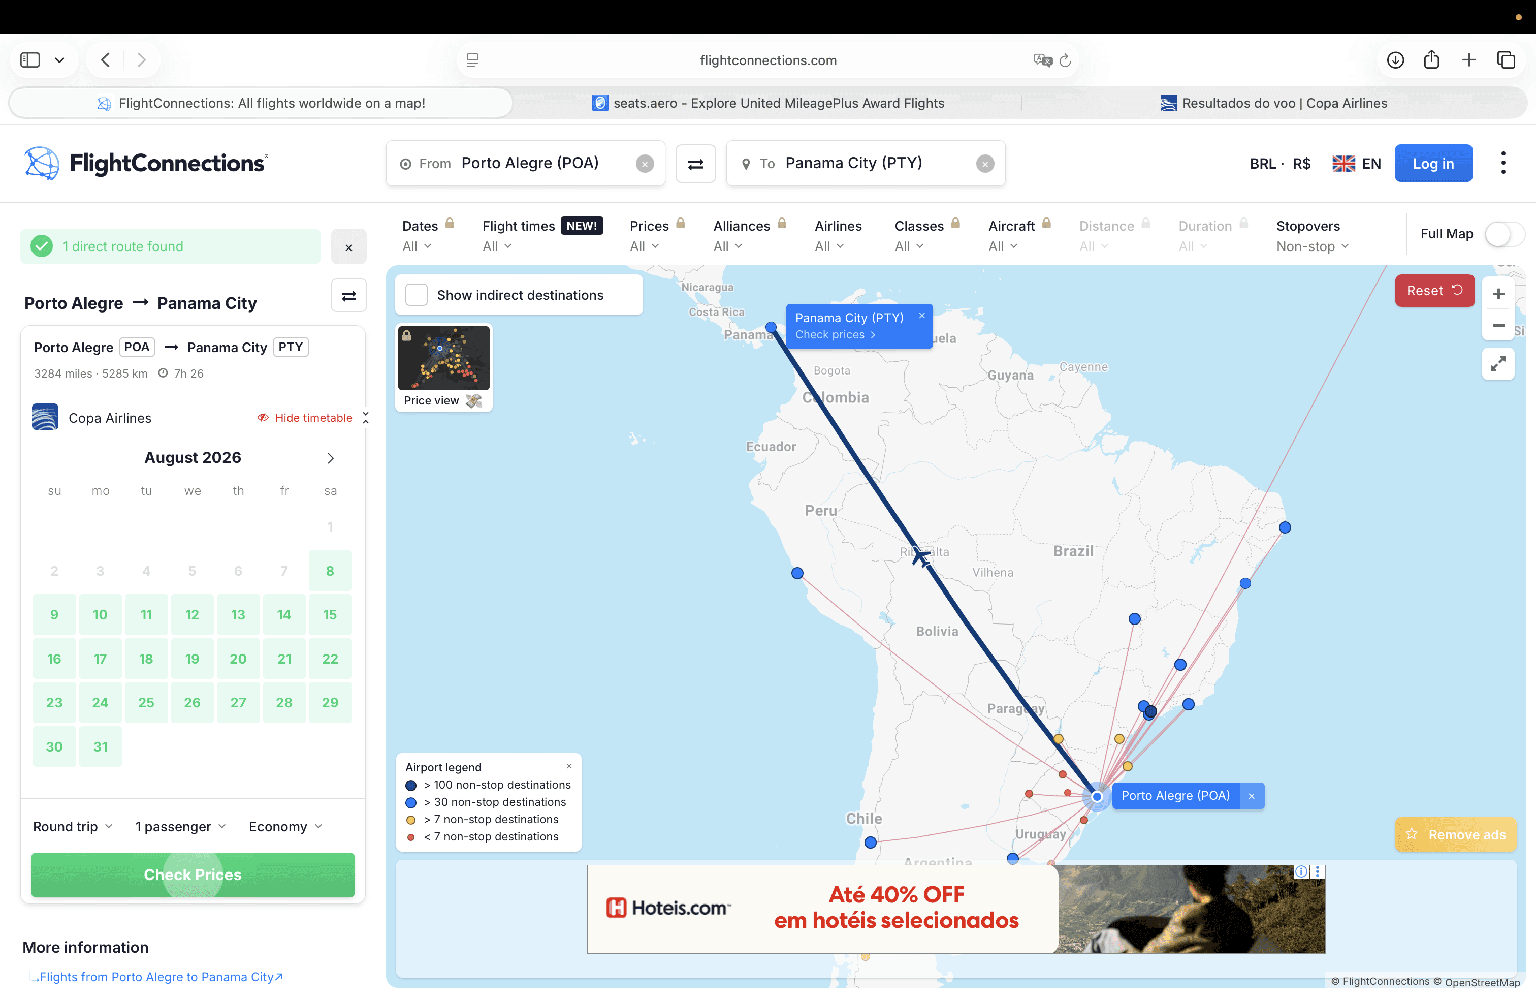The image size is (1536, 998).
Task: Expand the Alliances filter dropdown
Action: [x=728, y=246]
